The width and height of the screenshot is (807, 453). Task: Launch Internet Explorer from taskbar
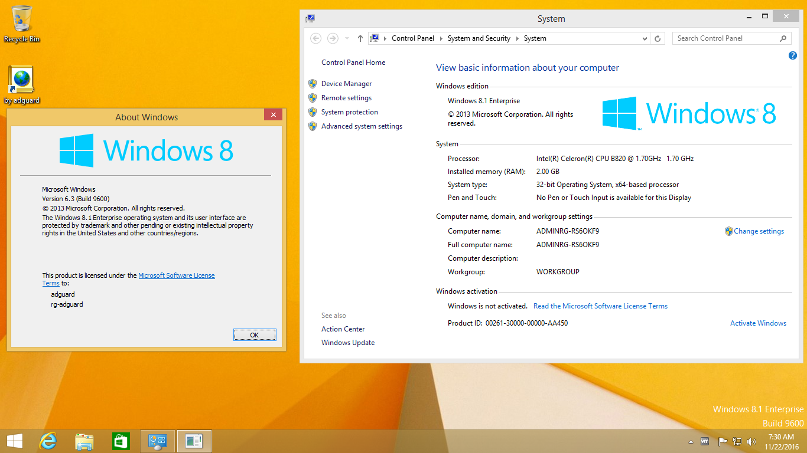pyautogui.click(x=48, y=441)
